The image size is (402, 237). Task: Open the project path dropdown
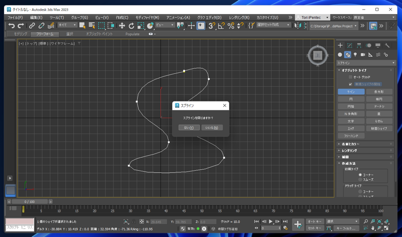click(x=333, y=26)
